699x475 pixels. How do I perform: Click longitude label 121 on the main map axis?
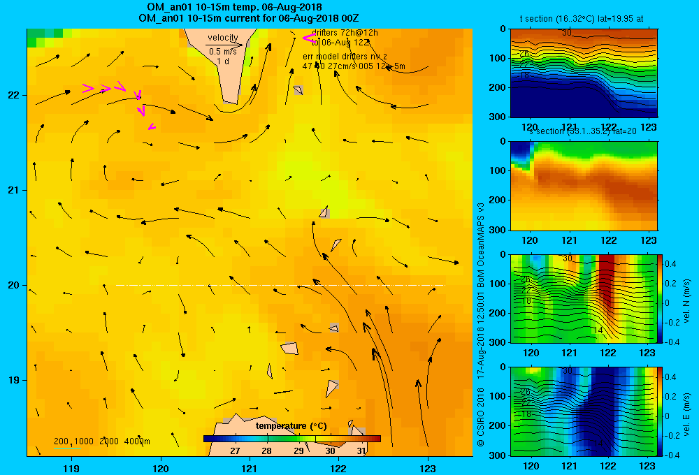coord(250,468)
